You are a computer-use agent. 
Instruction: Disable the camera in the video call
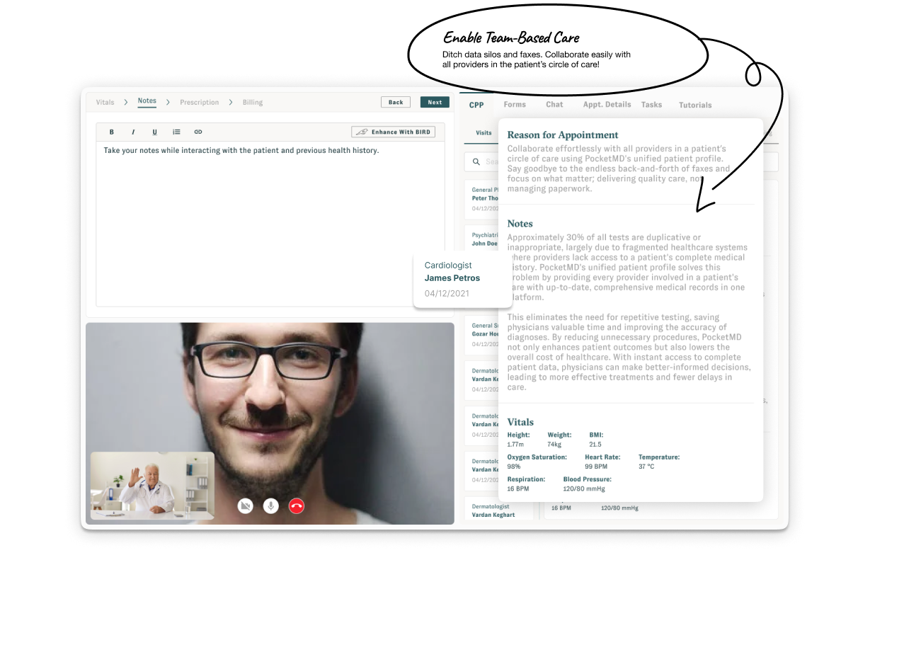point(245,505)
